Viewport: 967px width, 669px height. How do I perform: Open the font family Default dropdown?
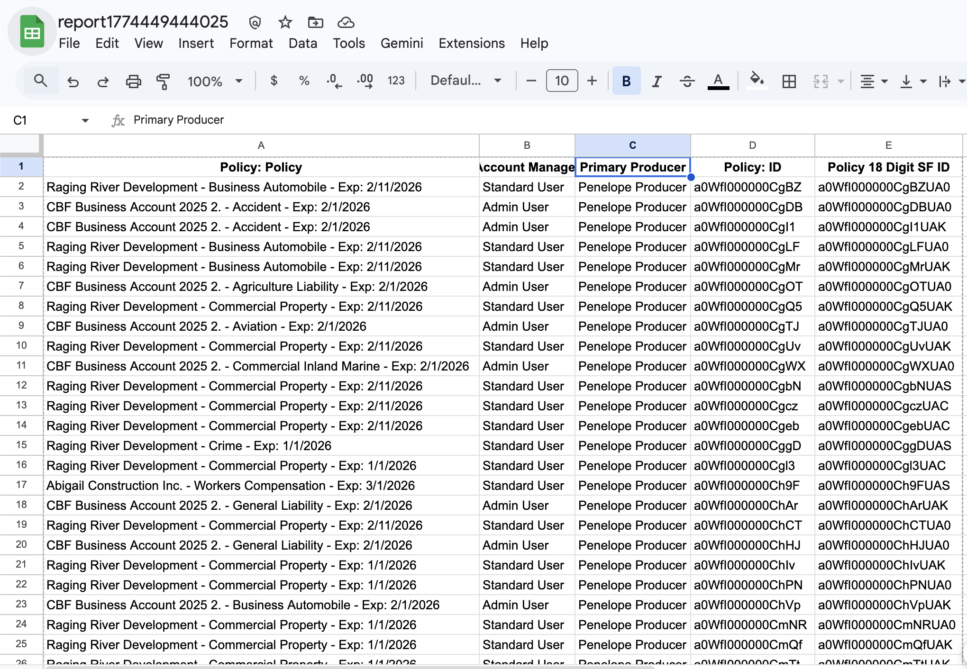(x=465, y=81)
